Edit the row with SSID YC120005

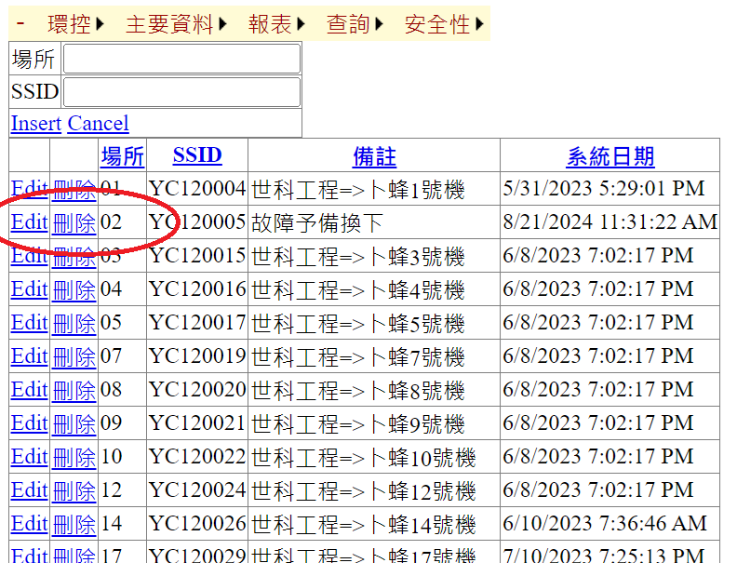point(29,222)
